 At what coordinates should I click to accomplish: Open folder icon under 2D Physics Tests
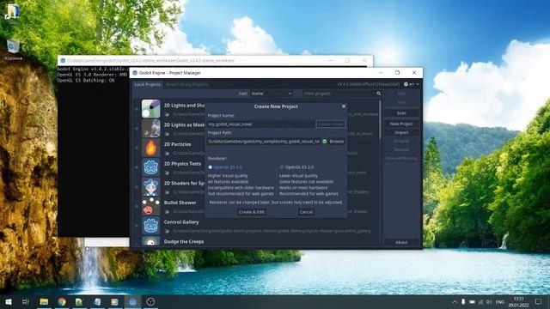tap(167, 173)
